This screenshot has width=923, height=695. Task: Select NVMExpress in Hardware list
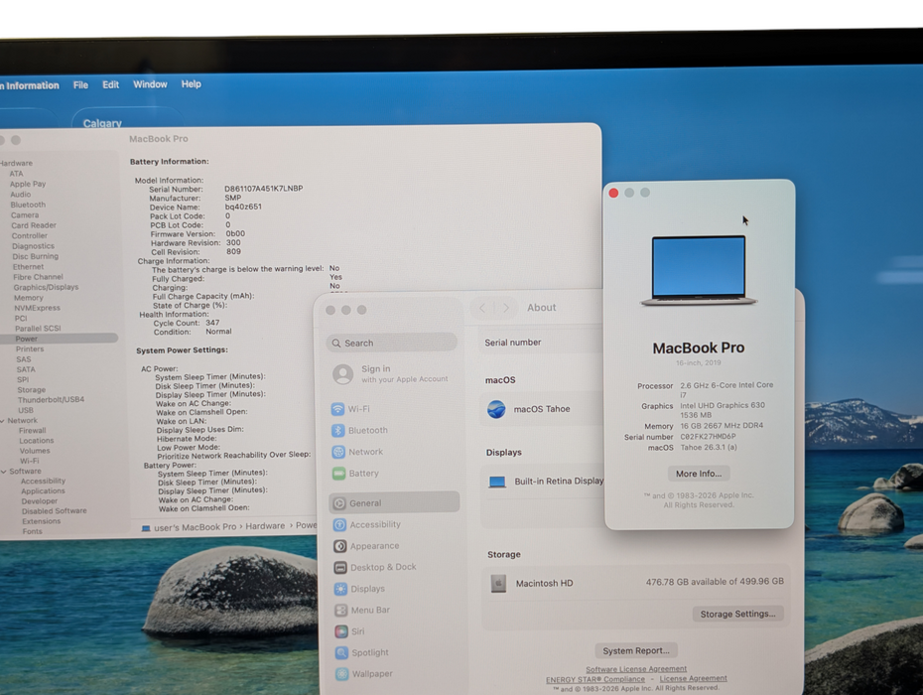point(37,308)
